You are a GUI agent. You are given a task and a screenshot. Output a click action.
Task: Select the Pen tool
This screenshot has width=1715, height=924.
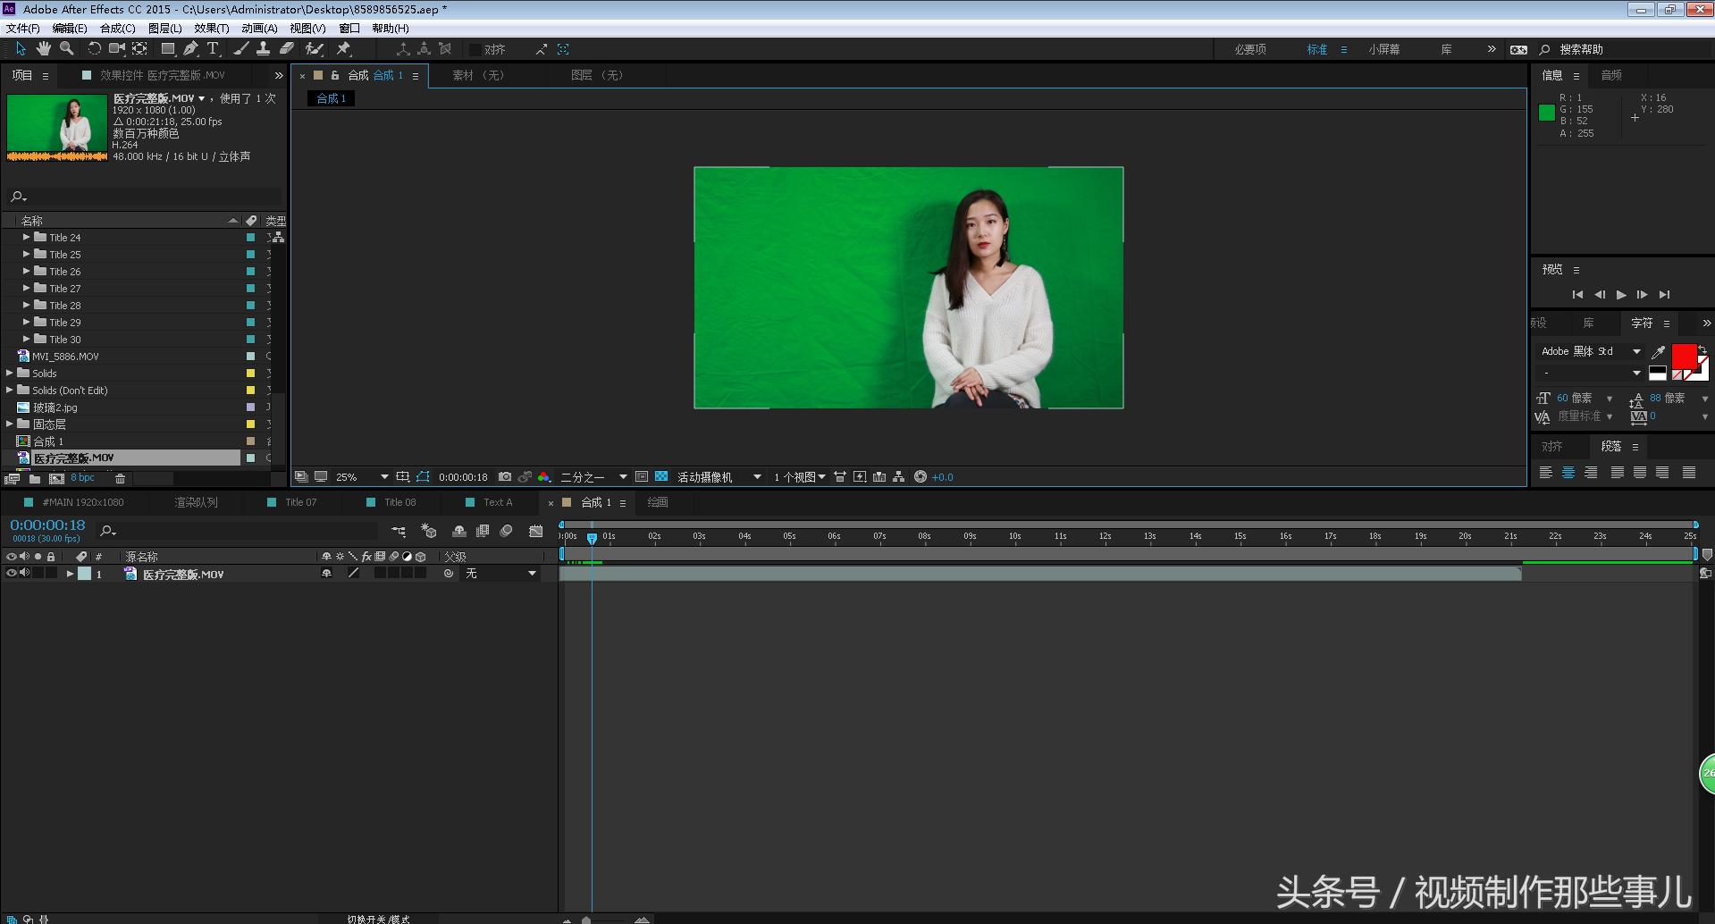click(191, 49)
